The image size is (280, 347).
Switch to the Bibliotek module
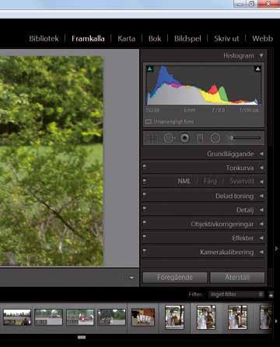(x=44, y=39)
